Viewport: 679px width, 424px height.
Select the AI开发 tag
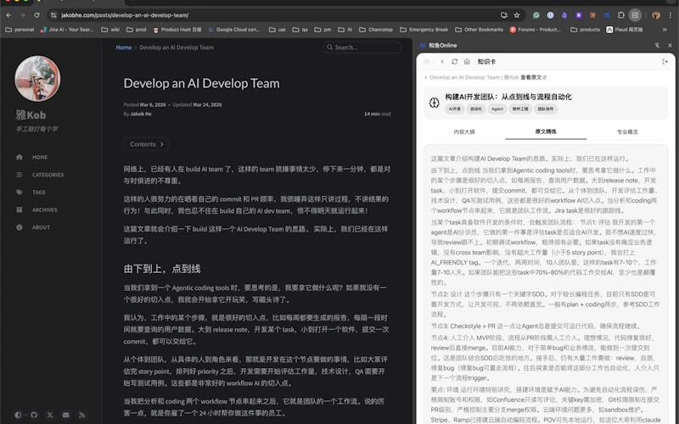[x=455, y=109]
